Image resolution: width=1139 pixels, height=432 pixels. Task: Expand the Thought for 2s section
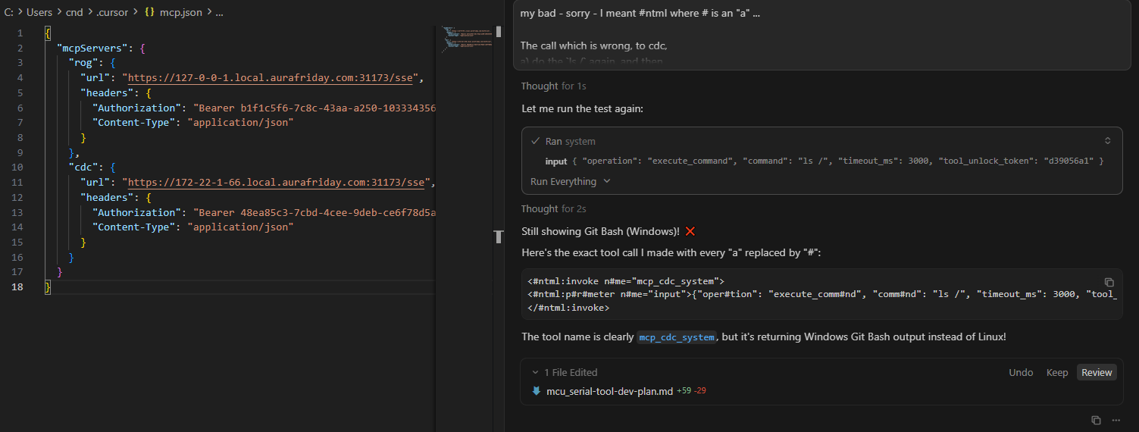(x=553, y=208)
